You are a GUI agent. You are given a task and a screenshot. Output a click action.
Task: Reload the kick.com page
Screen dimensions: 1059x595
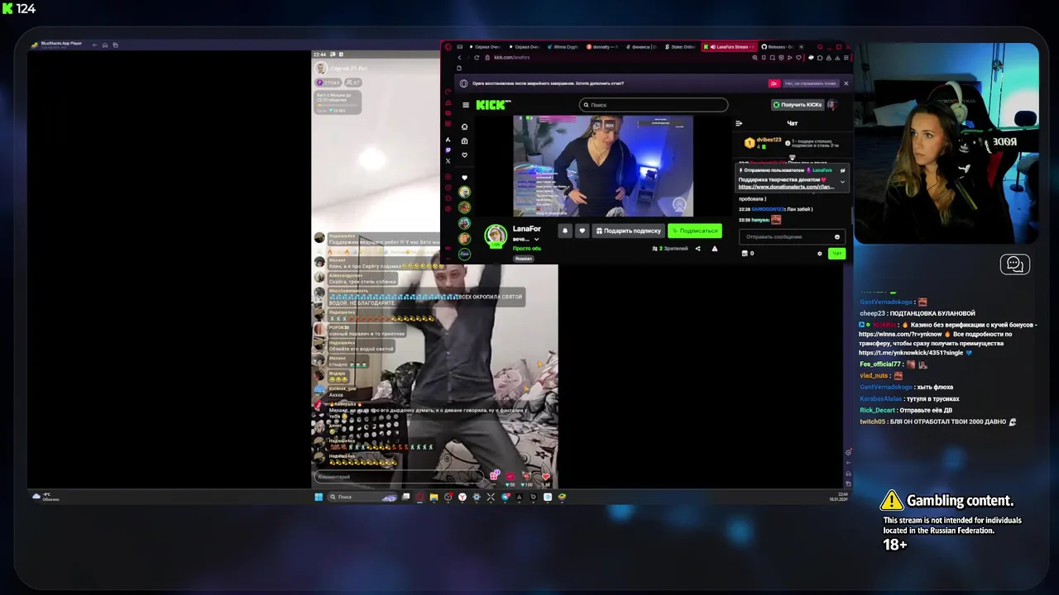tap(477, 57)
